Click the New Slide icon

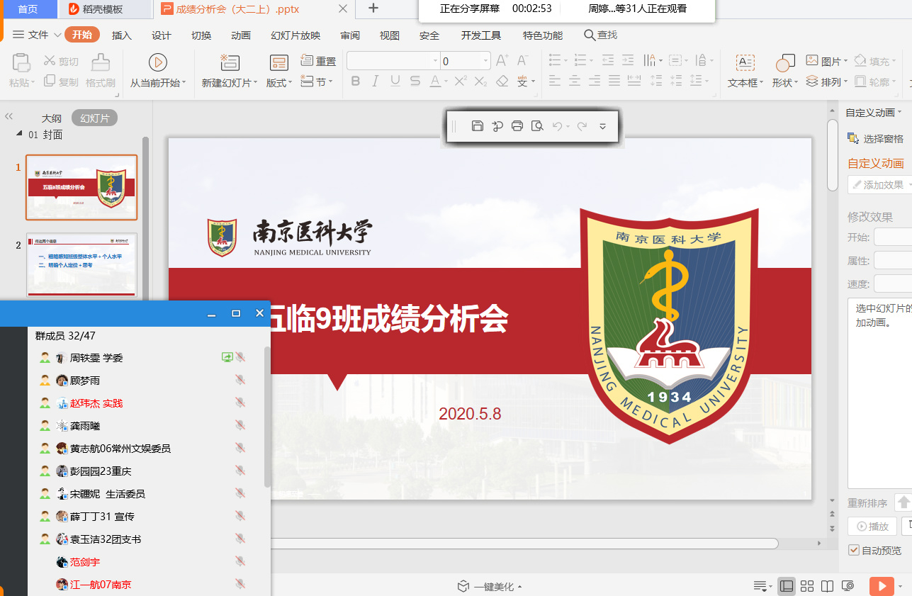(230, 62)
